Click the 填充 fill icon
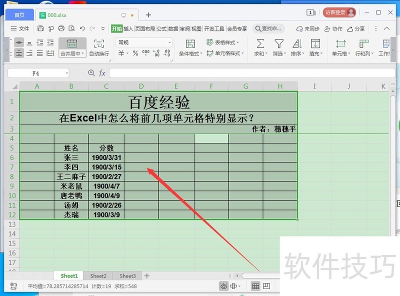Viewport: 400px width, 296px height. click(315, 44)
